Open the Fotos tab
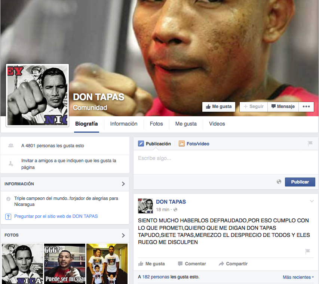Viewport: 319px width, 284px height. 156,124
